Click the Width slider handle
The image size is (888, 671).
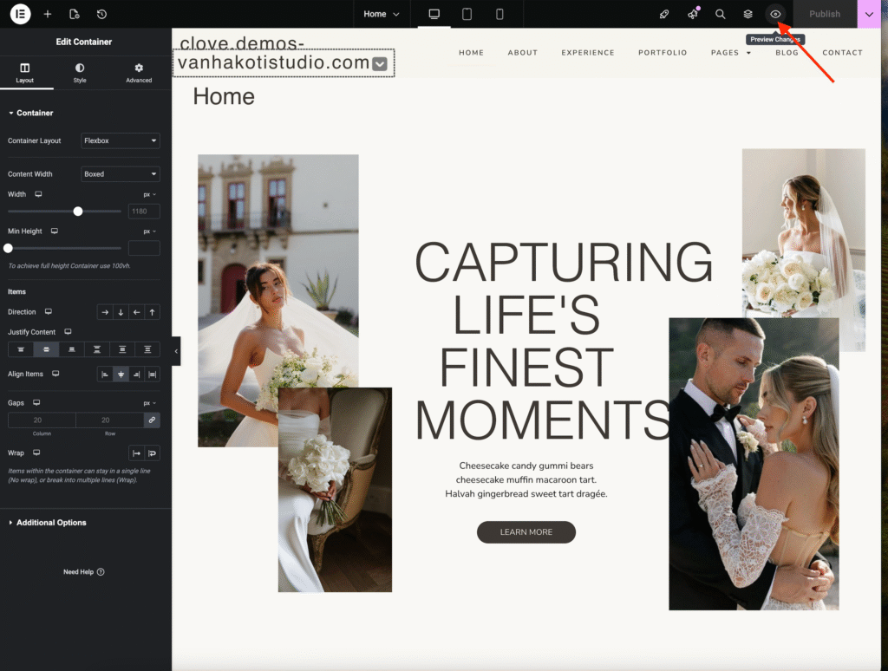tap(78, 211)
